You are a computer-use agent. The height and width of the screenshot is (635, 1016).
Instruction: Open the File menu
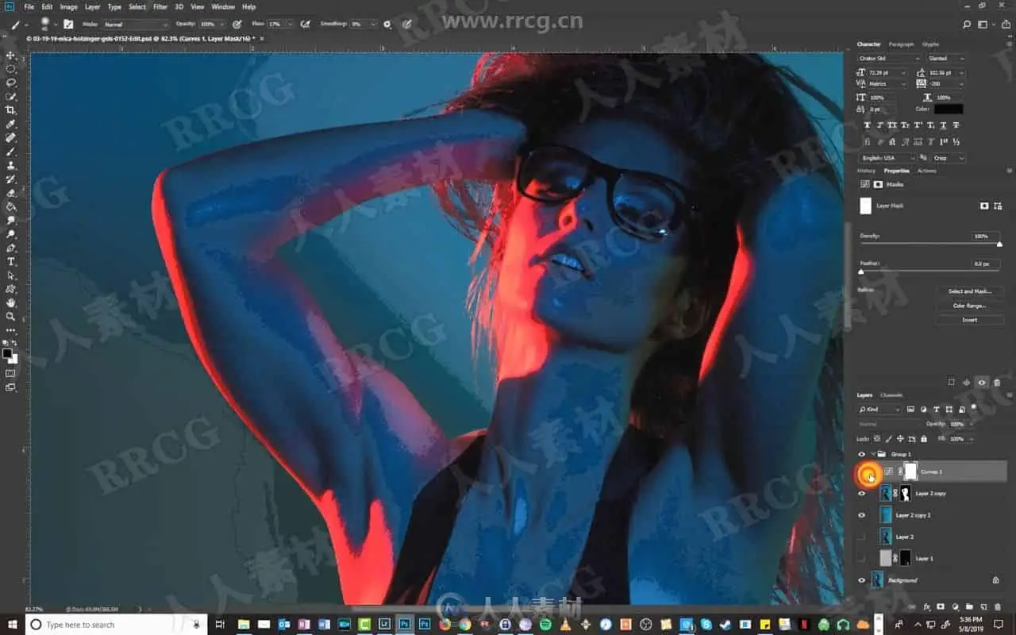tap(29, 7)
